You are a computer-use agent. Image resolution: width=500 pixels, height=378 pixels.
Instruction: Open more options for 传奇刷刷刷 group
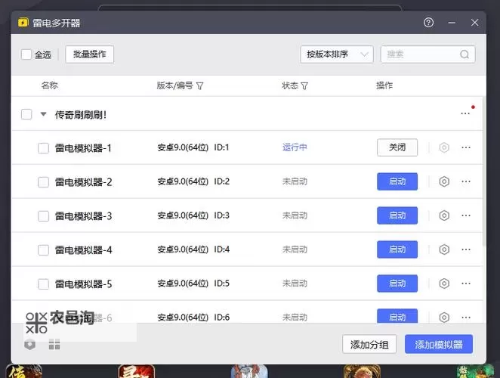pos(465,114)
